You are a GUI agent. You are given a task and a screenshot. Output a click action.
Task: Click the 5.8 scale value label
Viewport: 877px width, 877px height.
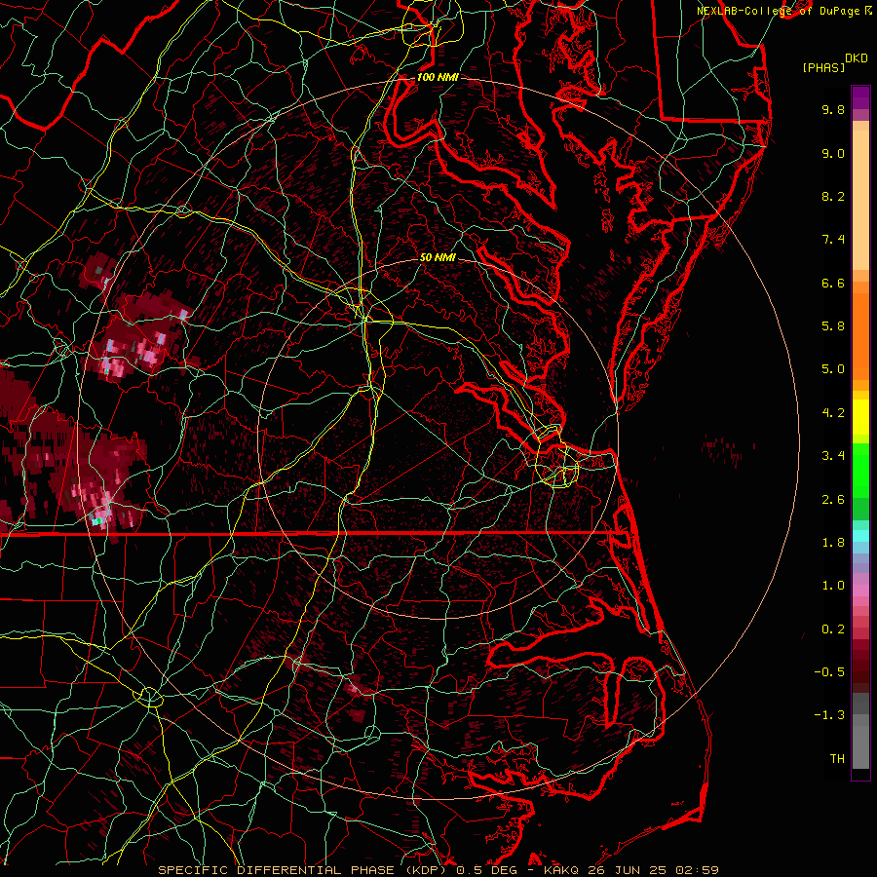click(x=833, y=326)
